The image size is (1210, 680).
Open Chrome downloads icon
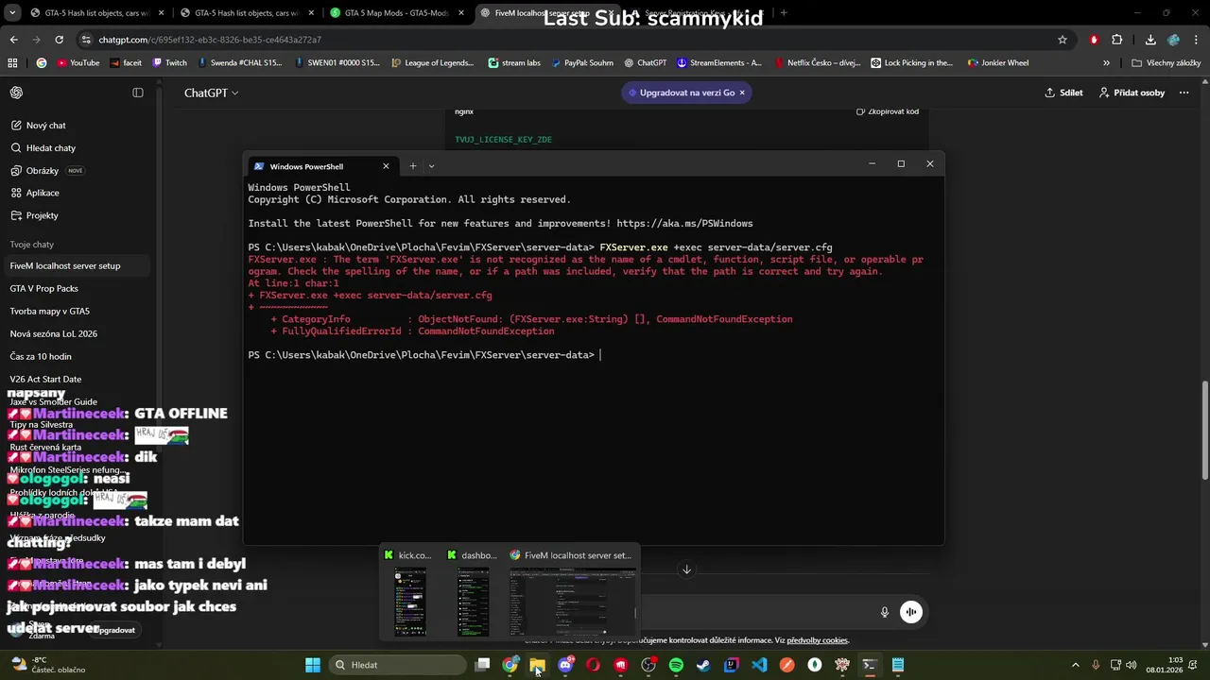click(1150, 40)
